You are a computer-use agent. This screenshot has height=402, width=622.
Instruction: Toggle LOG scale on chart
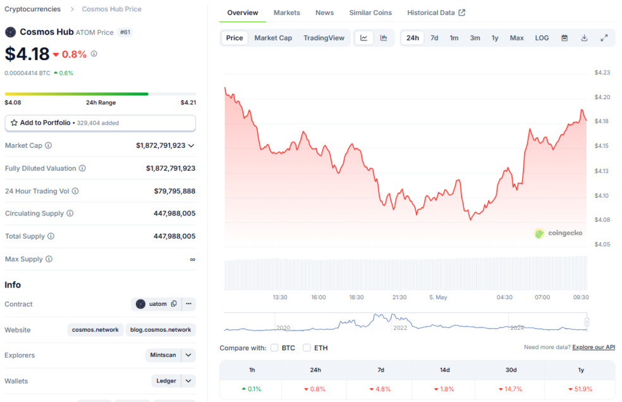tap(542, 38)
